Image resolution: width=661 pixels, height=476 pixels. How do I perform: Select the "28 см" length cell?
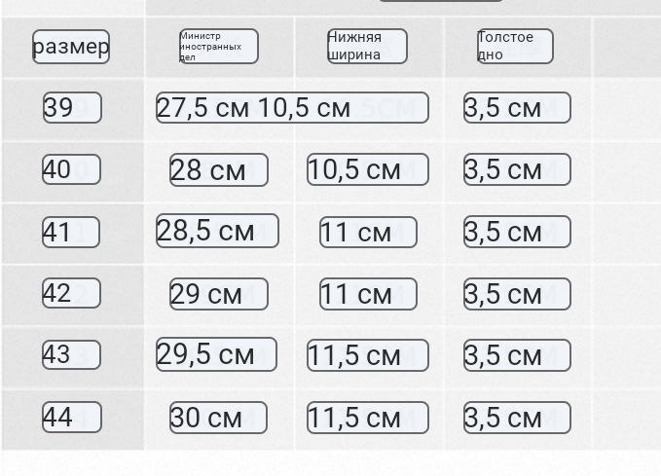click(x=219, y=169)
